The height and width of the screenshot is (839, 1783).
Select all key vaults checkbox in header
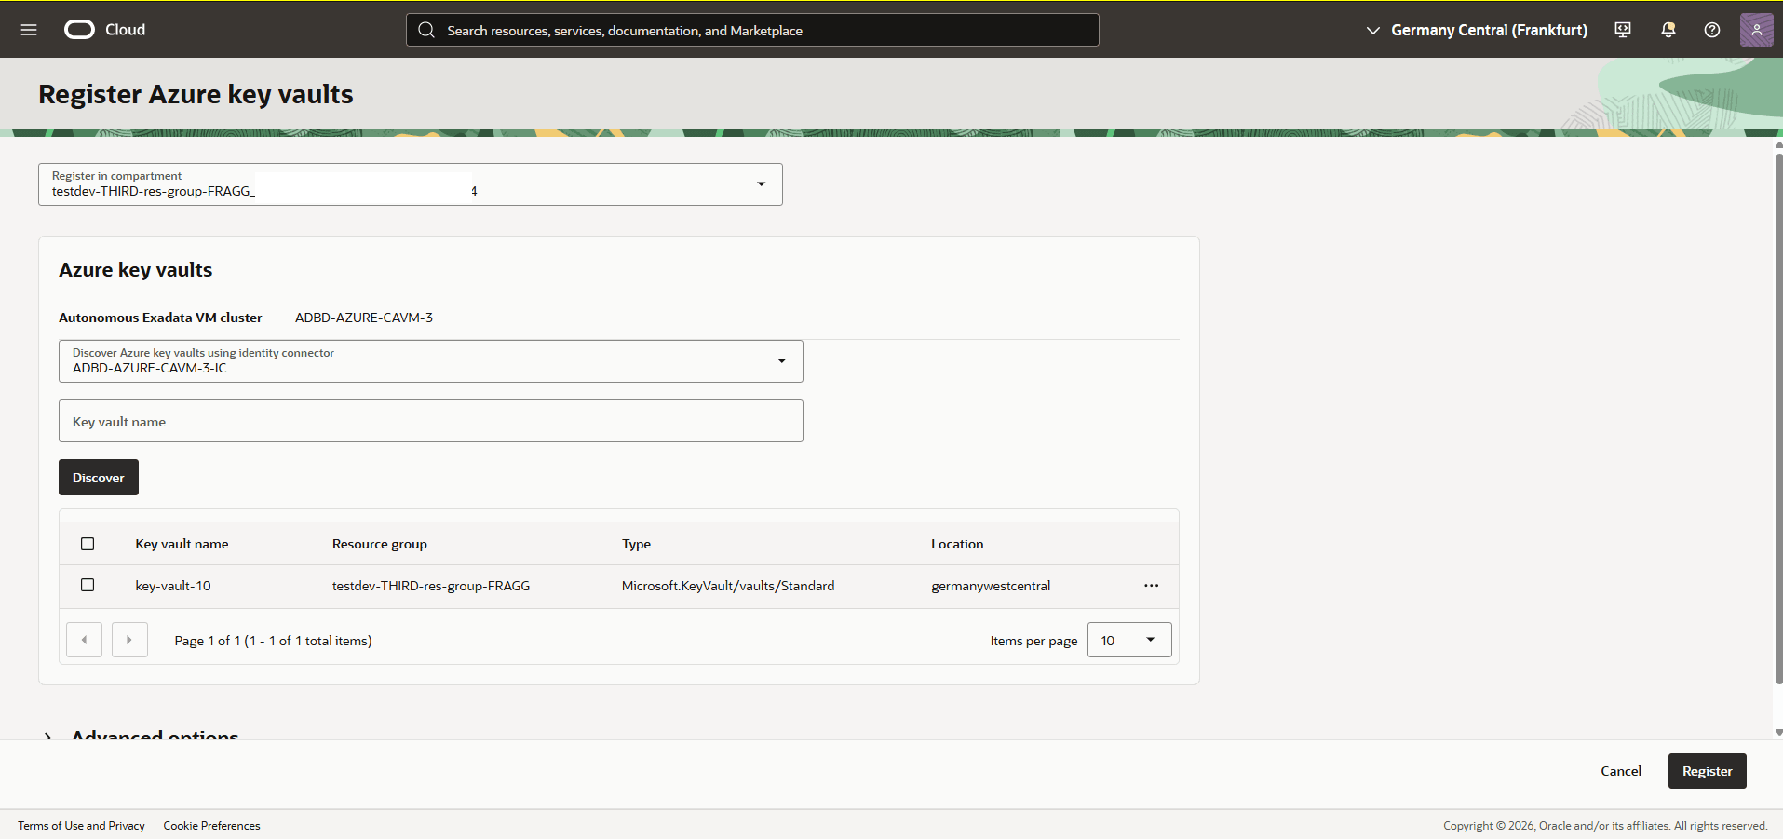(x=88, y=544)
